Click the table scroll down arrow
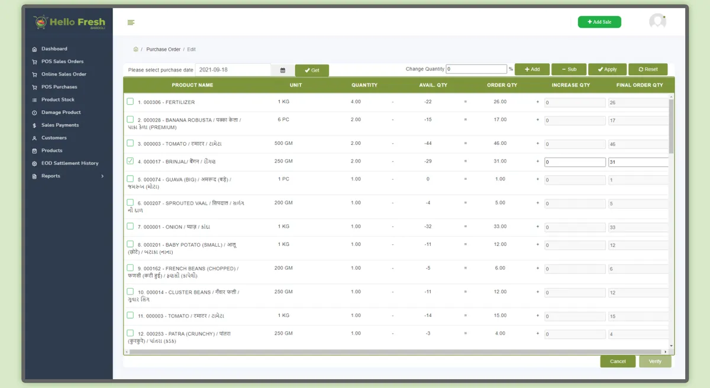 click(x=671, y=346)
